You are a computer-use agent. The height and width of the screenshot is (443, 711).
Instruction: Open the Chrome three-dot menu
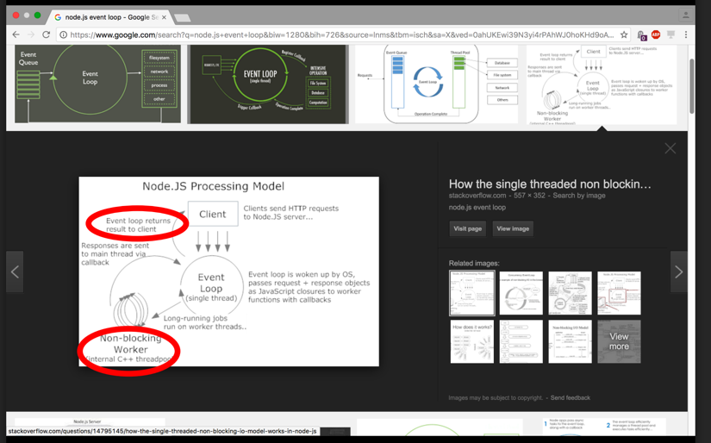point(686,34)
